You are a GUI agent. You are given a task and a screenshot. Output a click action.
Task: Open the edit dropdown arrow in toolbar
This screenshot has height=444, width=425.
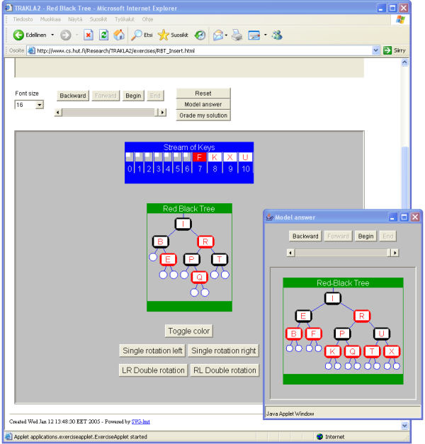[x=265, y=35]
